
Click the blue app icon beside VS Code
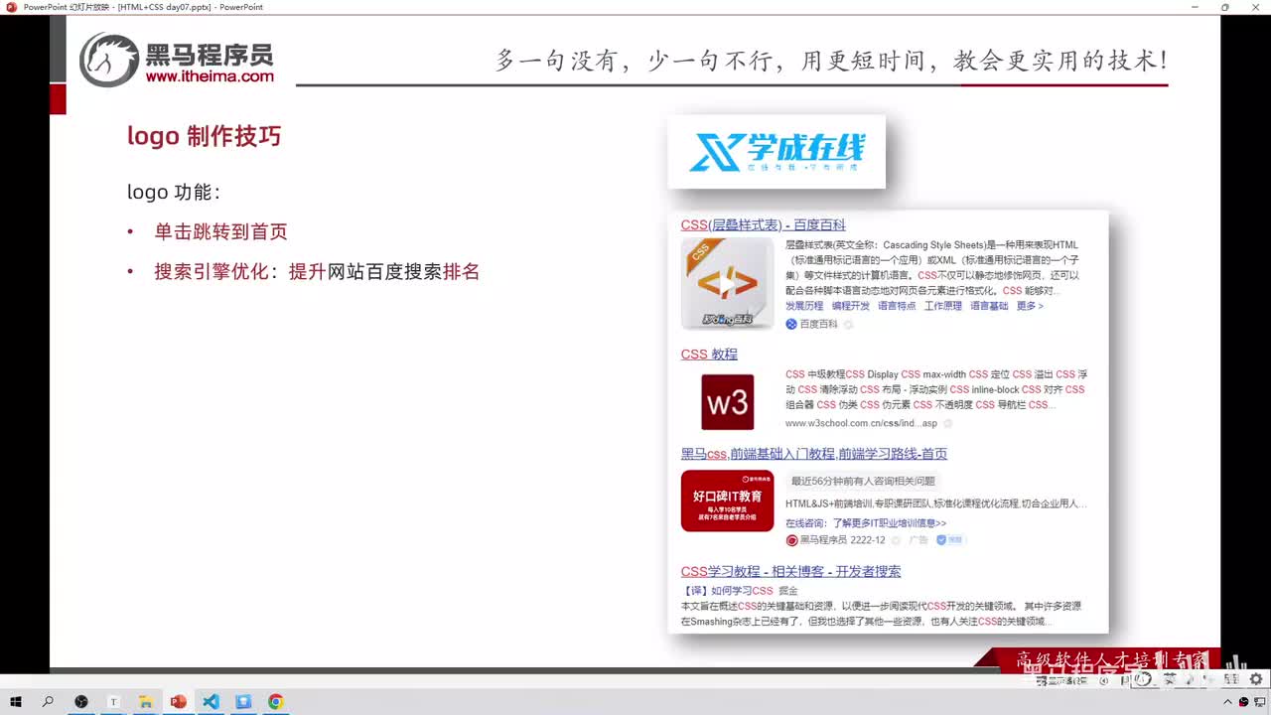(x=243, y=702)
